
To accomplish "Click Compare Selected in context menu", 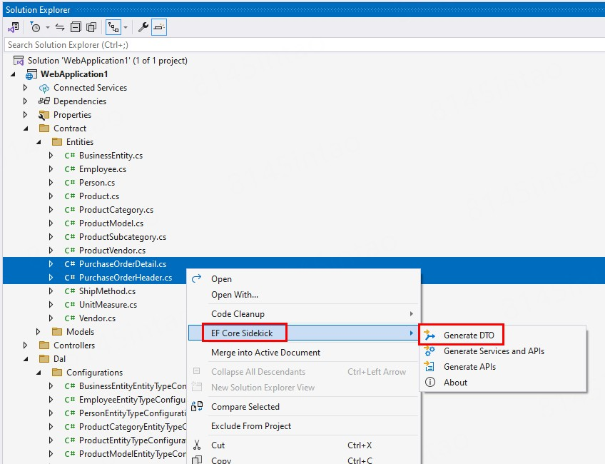I will click(245, 407).
